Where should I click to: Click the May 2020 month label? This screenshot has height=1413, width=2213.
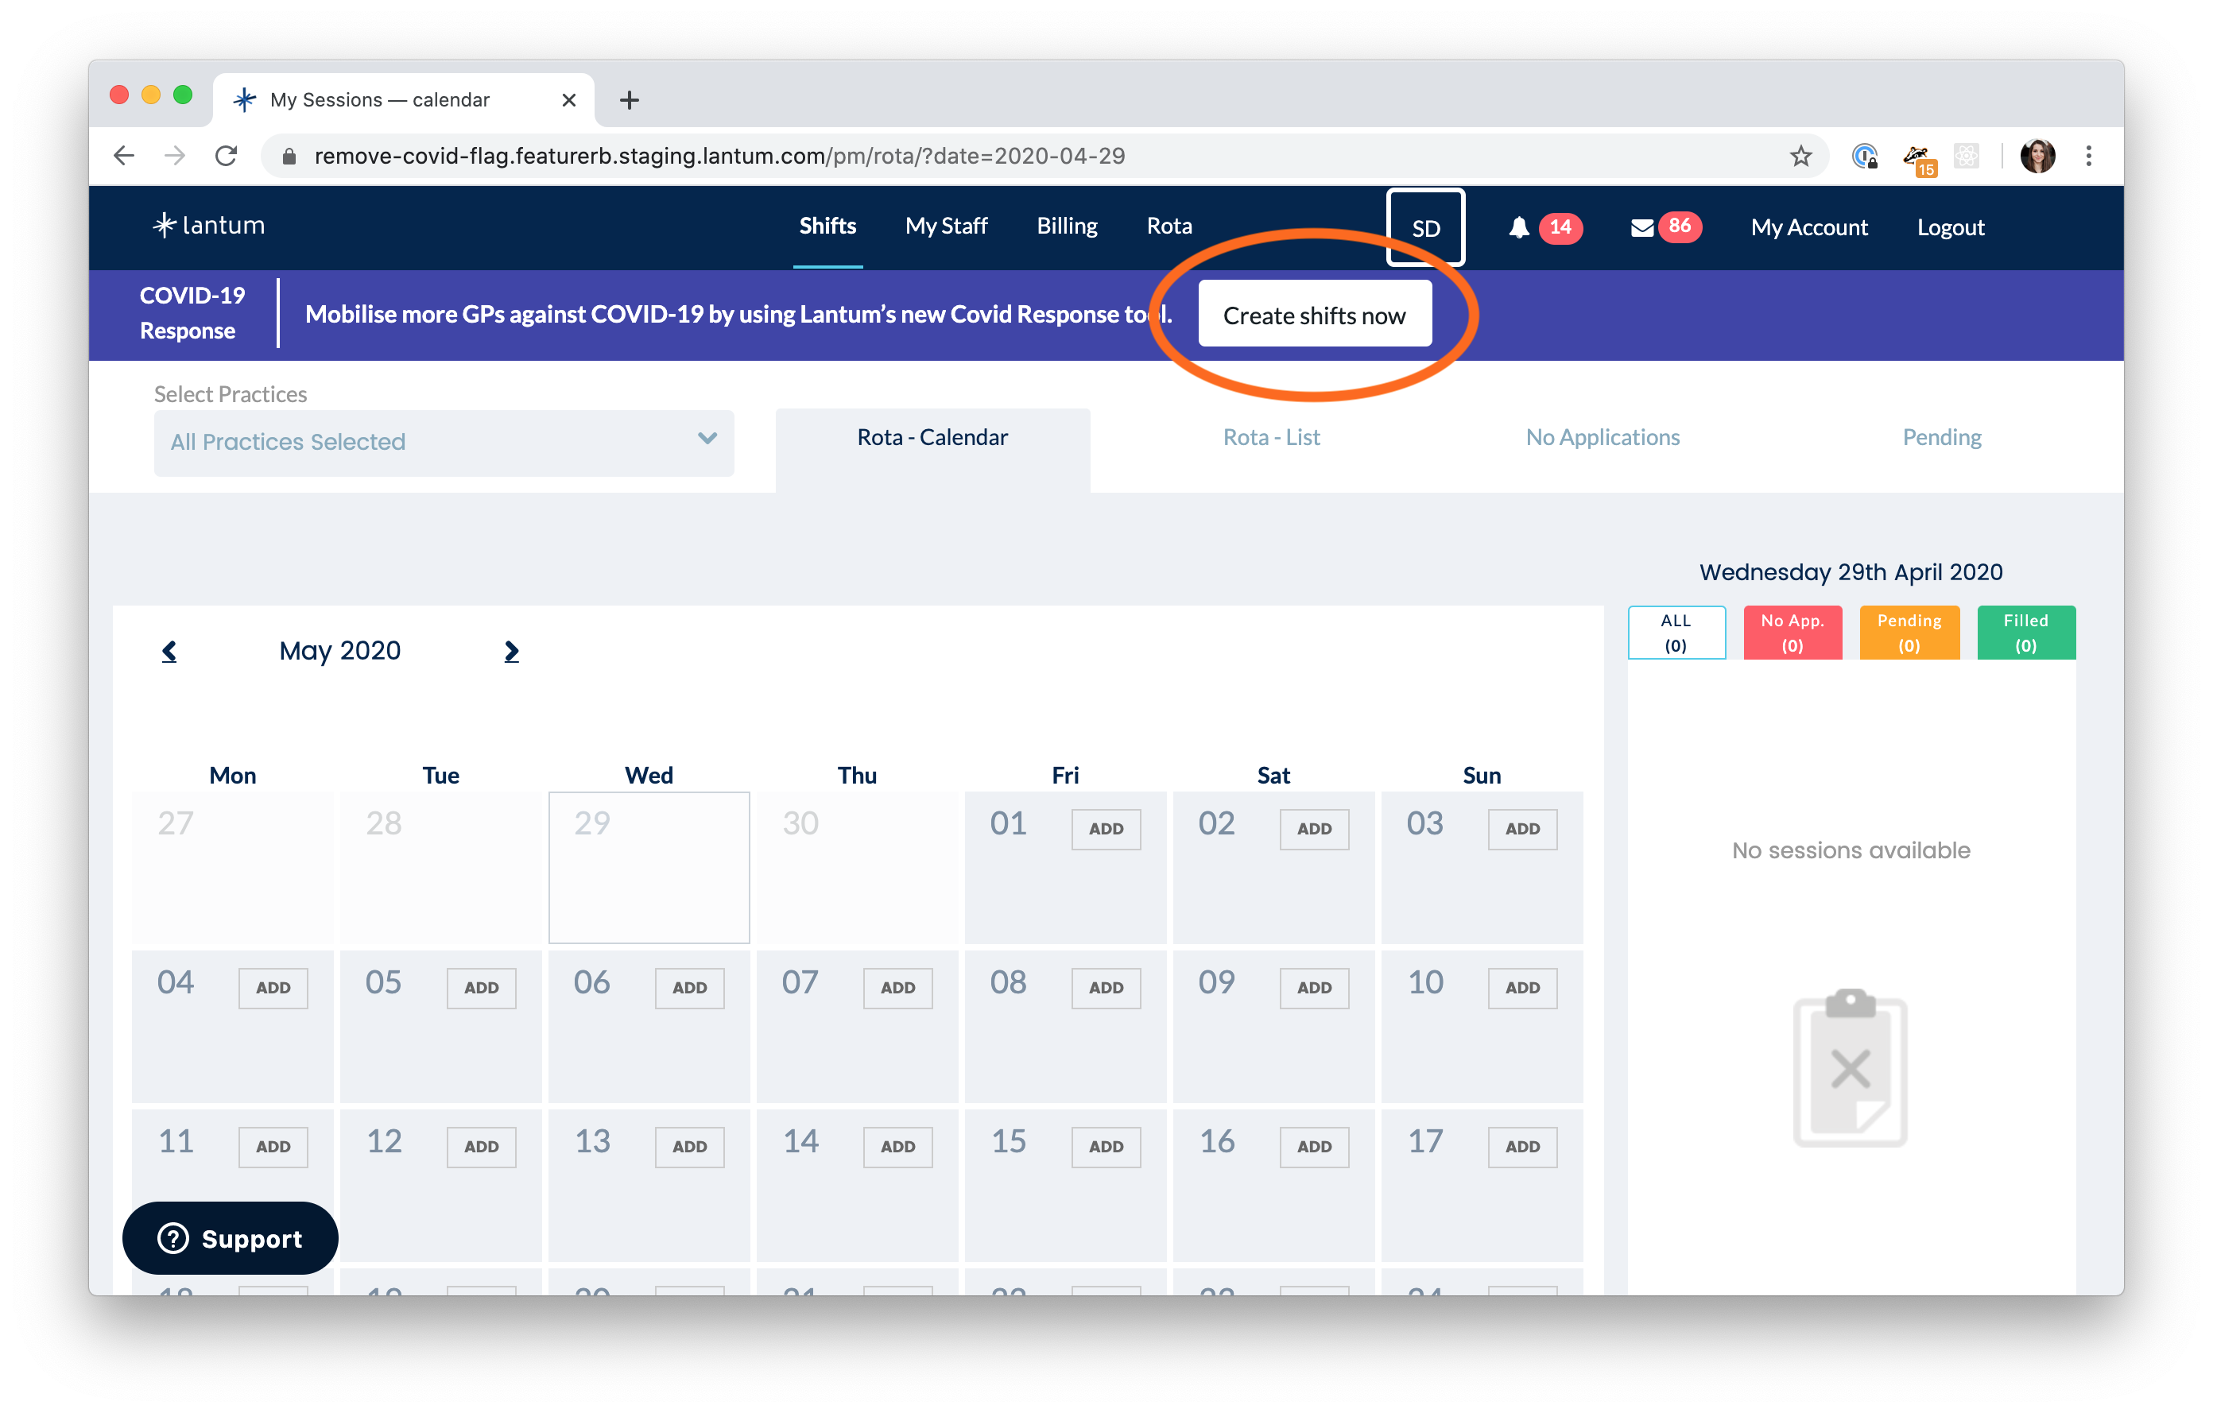[340, 650]
